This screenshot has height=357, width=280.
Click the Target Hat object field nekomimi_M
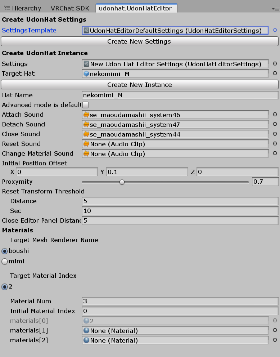(175, 74)
